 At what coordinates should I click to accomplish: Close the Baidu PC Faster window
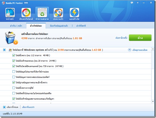[151, 3]
